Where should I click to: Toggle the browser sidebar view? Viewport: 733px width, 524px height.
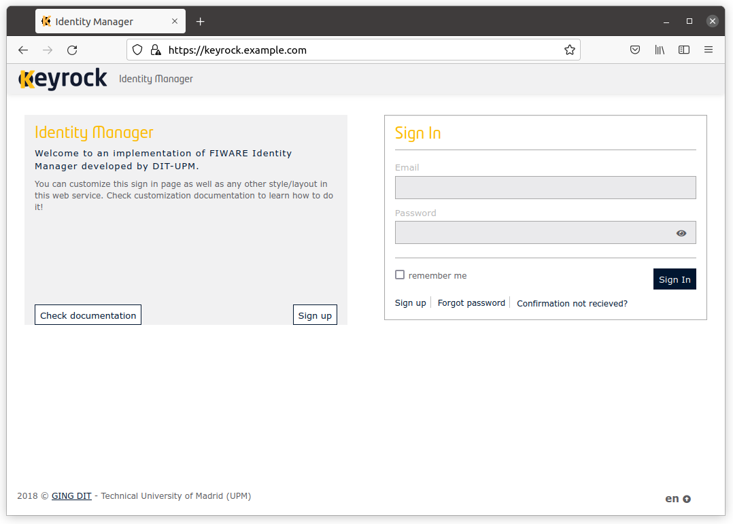[x=684, y=50]
